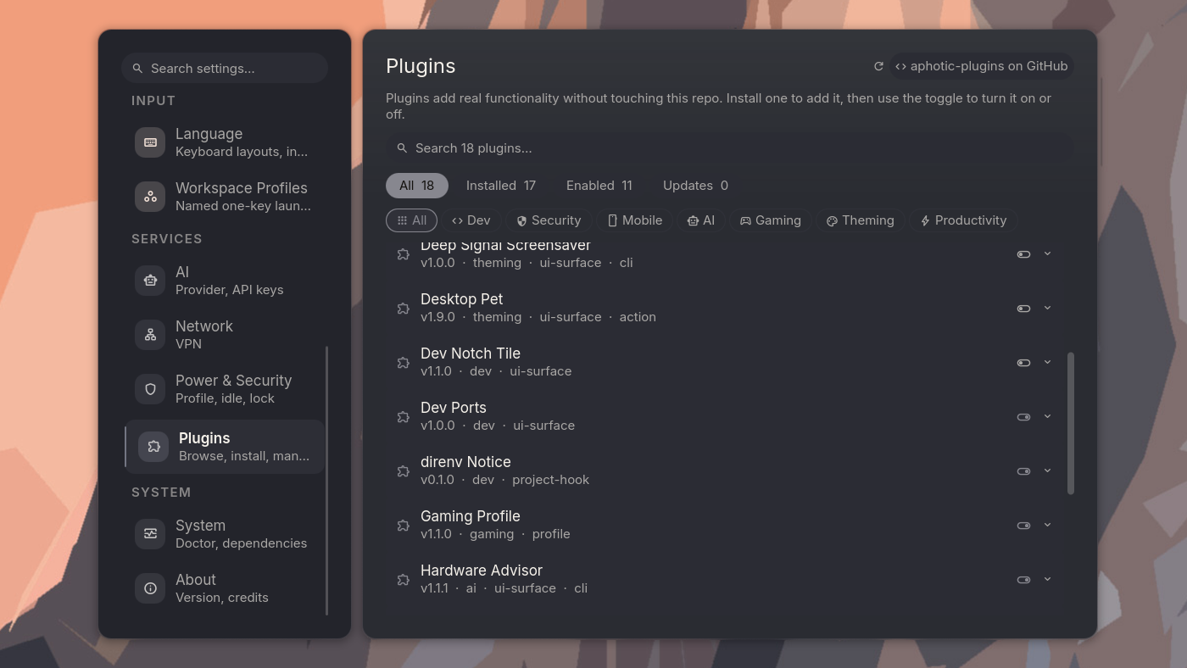Image resolution: width=1187 pixels, height=668 pixels.
Task: Filter plugins by Security category
Action: (x=549, y=220)
